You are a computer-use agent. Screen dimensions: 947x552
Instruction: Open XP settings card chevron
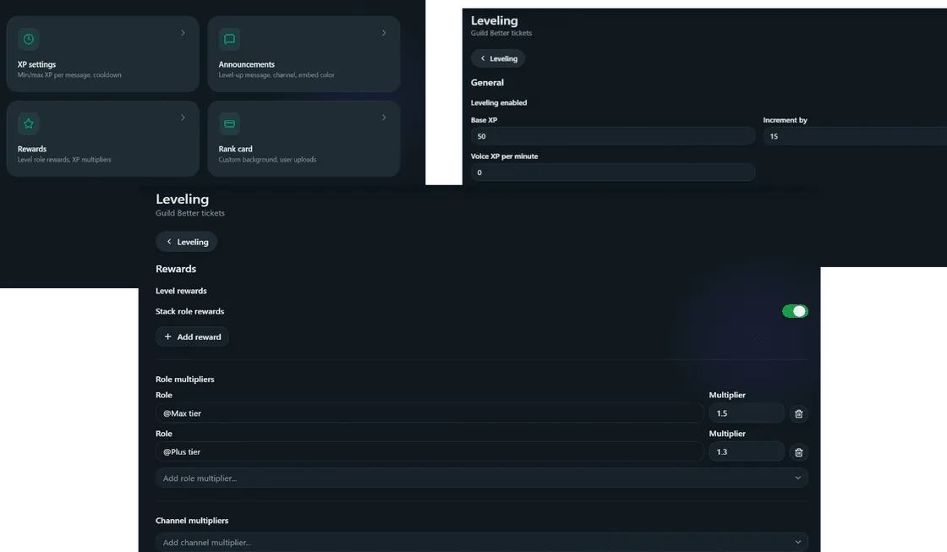pyautogui.click(x=183, y=33)
